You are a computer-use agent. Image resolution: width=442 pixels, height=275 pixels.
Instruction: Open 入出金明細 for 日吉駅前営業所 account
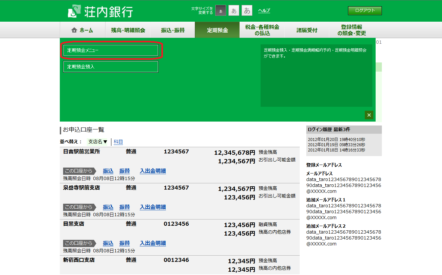pos(152,171)
